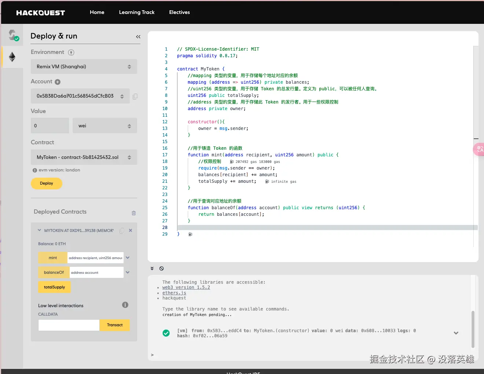Image resolution: width=484 pixels, height=374 pixels.
Task: Open the translation floating widget
Action: coord(479,149)
